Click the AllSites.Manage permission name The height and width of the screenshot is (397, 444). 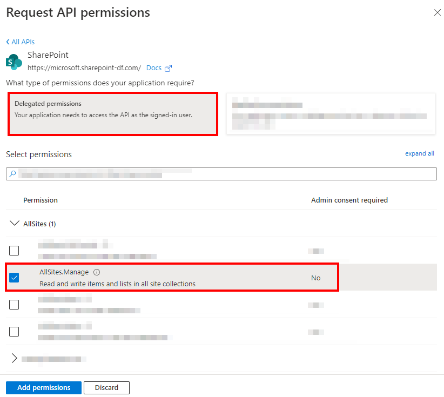pos(64,272)
